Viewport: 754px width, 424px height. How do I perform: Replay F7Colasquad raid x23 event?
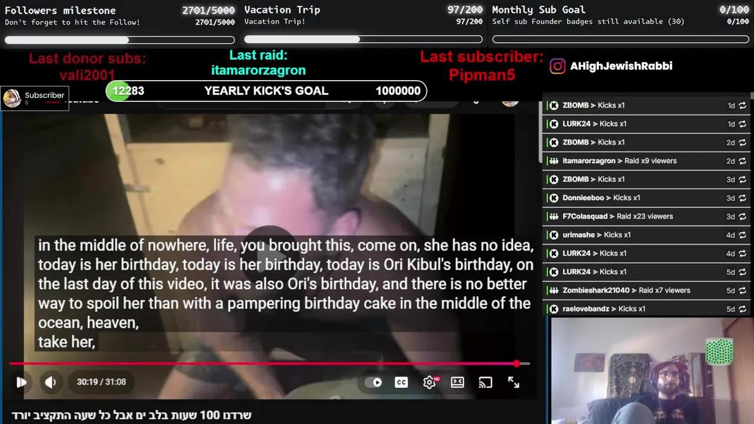(742, 216)
